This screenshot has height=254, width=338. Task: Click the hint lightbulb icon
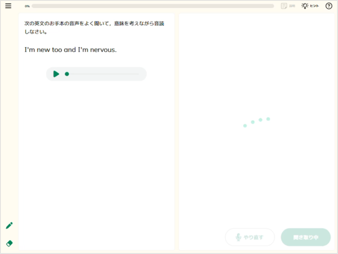(x=305, y=6)
